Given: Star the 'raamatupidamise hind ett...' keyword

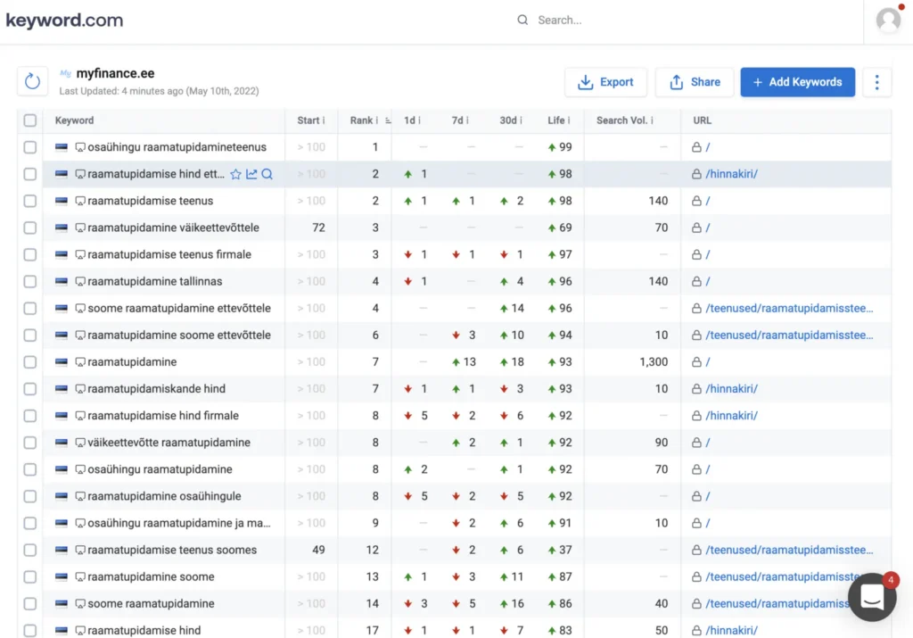Looking at the screenshot, I should 236,174.
